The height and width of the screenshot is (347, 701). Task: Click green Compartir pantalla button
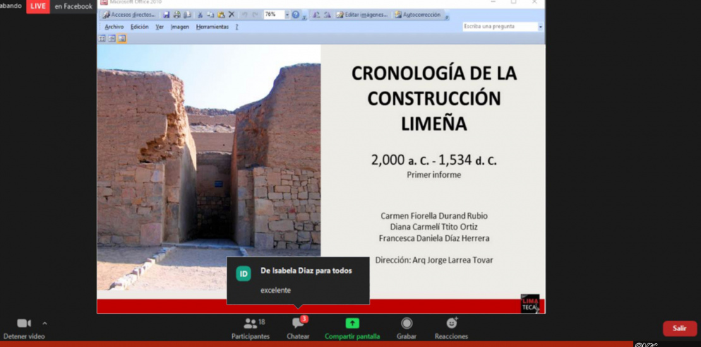(352, 329)
